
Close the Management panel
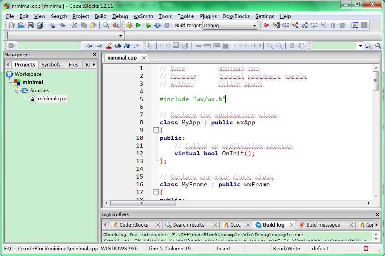coord(95,55)
